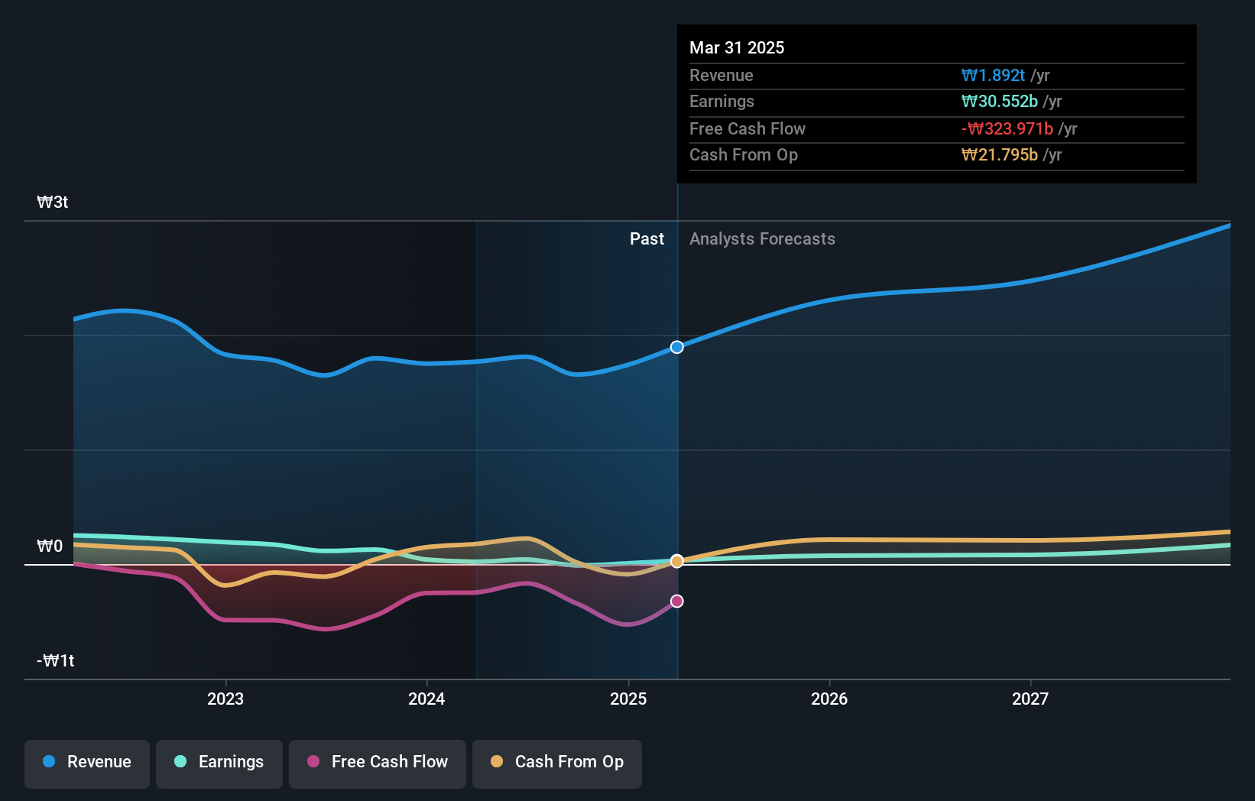Click the -₩323.971b free cash flow value
Image resolution: width=1255 pixels, height=801 pixels.
[x=1007, y=128]
